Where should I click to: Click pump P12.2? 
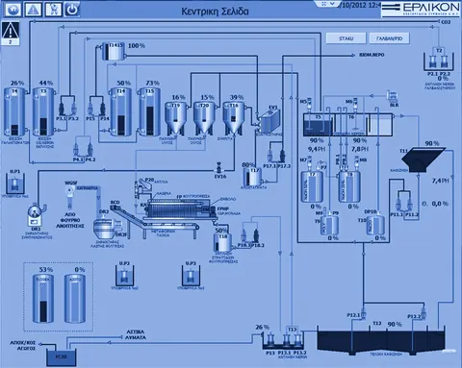[x=423, y=312]
